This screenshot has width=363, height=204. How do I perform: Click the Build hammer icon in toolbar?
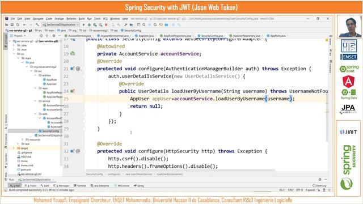click(x=37, y=24)
